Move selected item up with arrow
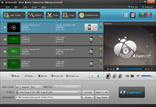 (x=92, y=76)
